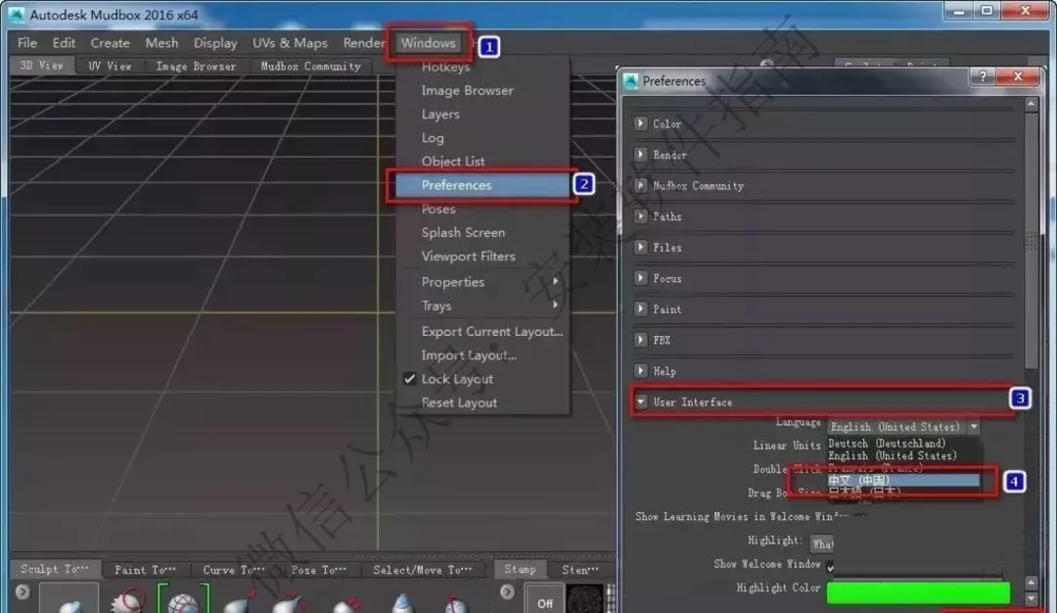Click the green Highlight Color swatch

pos(918,591)
